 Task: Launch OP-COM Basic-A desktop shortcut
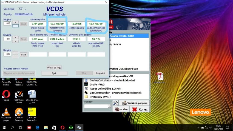pyautogui.click(x=32, y=115)
